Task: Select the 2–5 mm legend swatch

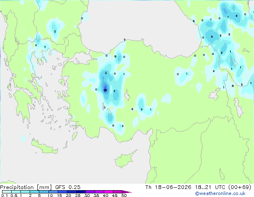Action: pyautogui.click(x=34, y=192)
